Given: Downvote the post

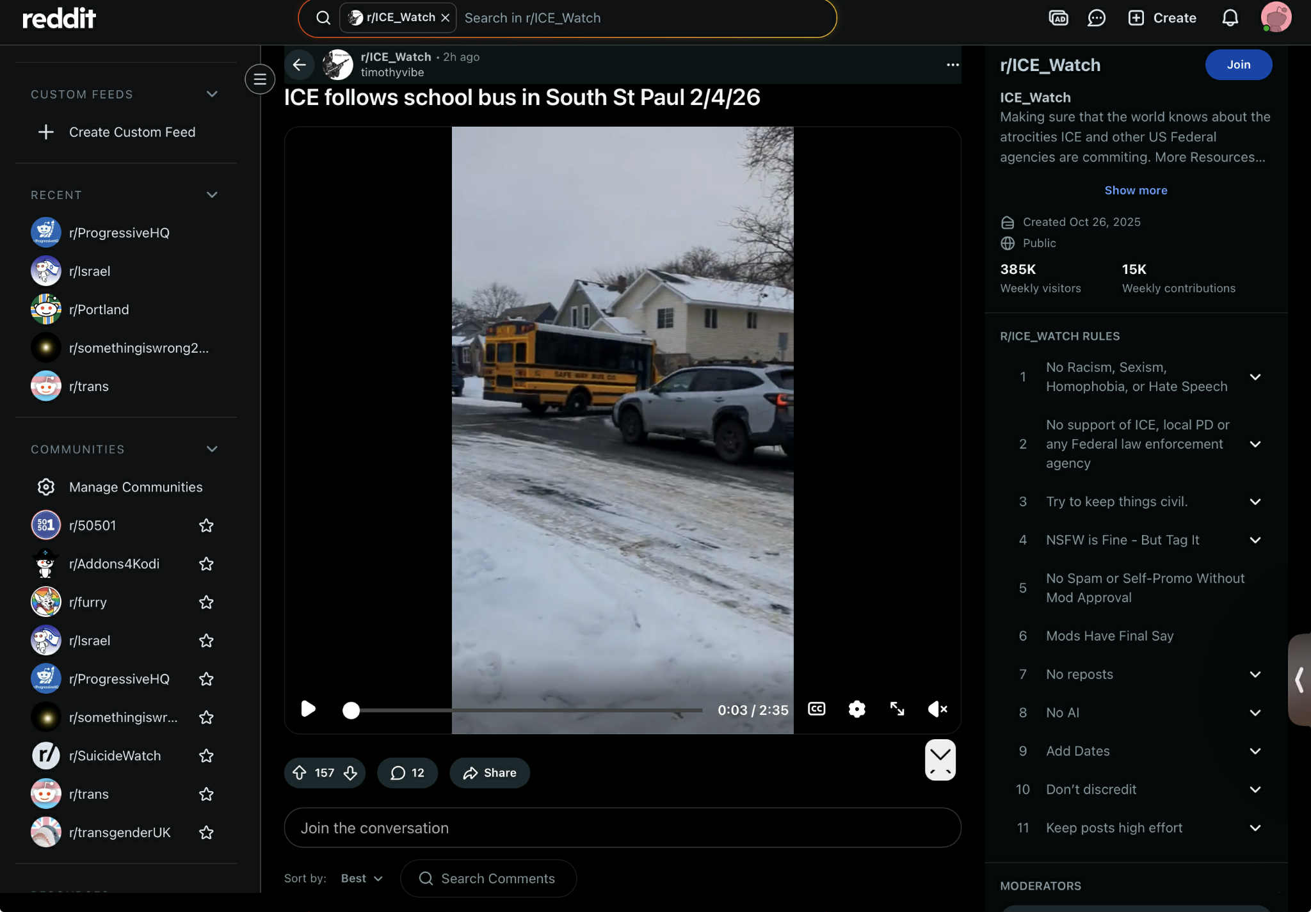Looking at the screenshot, I should tap(350, 773).
